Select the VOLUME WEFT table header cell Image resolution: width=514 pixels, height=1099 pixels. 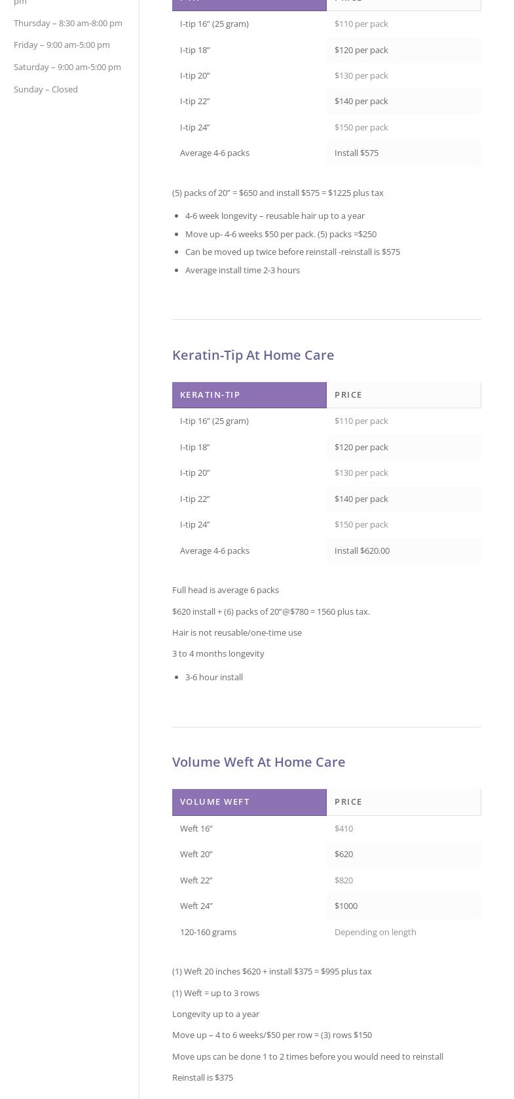249,801
